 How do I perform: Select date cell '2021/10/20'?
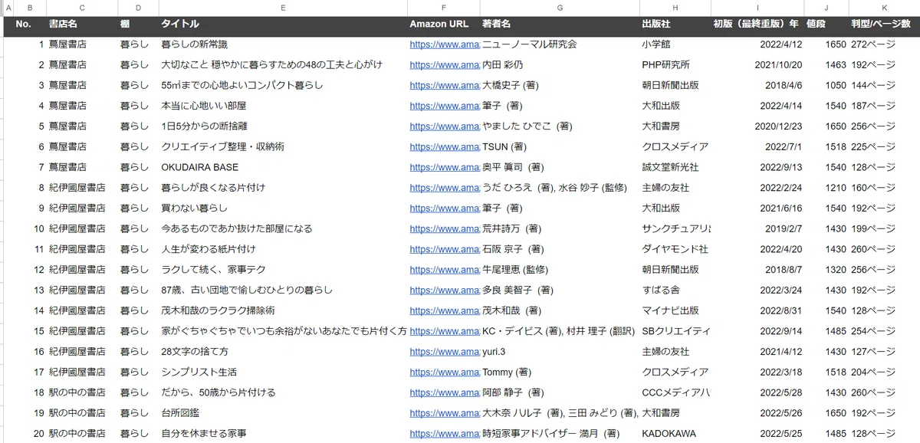click(757, 65)
